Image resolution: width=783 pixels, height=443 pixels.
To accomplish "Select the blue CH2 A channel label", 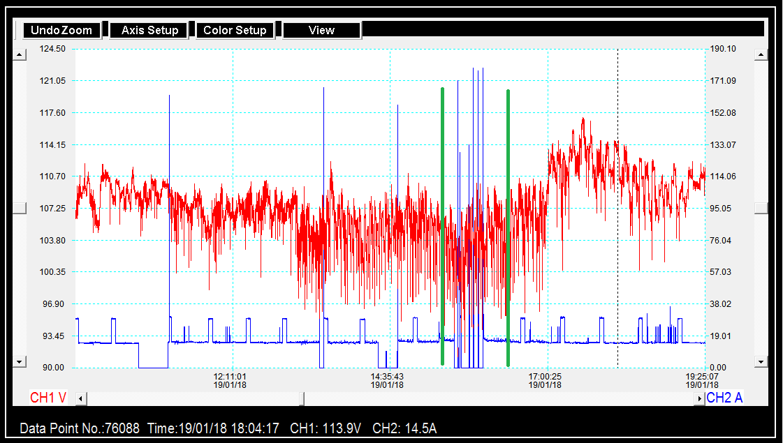I will 724,398.
